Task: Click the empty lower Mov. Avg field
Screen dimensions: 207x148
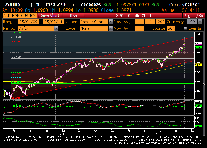Action: click(x=139, y=28)
